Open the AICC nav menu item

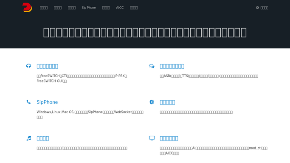click(120, 8)
